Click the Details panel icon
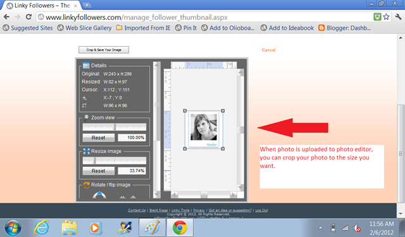 (x=86, y=66)
